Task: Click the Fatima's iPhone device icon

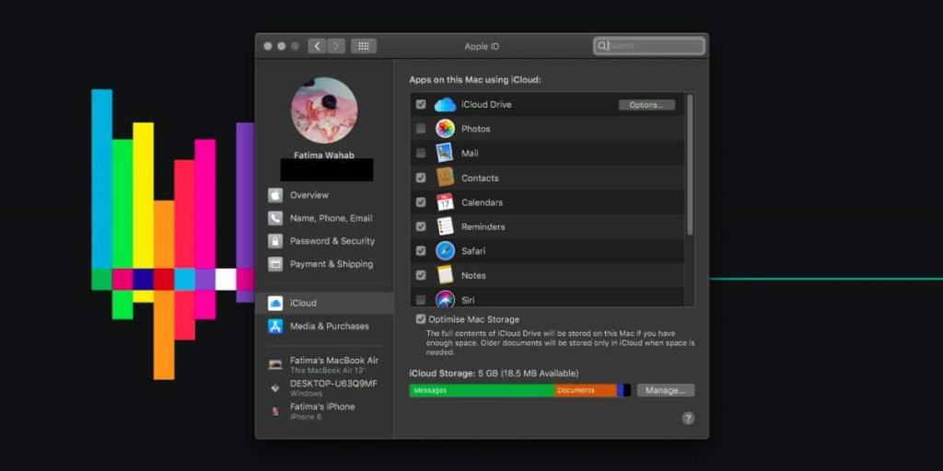Action: [x=275, y=411]
